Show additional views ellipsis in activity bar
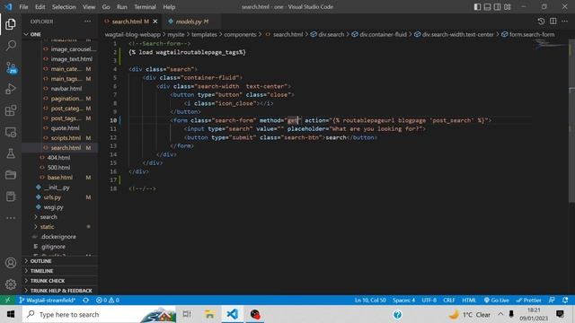This screenshot has height=323, width=575. click(11, 218)
